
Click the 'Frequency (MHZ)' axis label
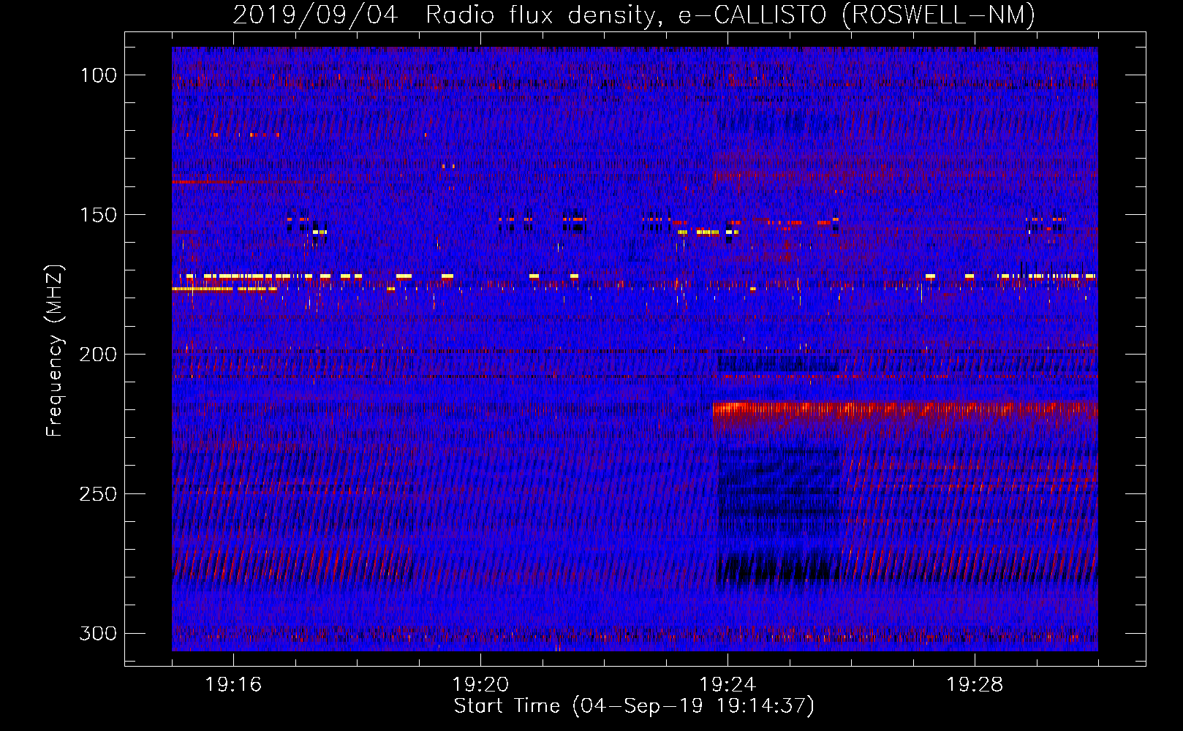pos(55,351)
